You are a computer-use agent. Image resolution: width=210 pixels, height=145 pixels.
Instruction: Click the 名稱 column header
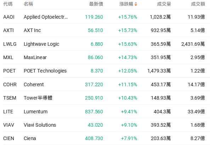tap(28, 4)
